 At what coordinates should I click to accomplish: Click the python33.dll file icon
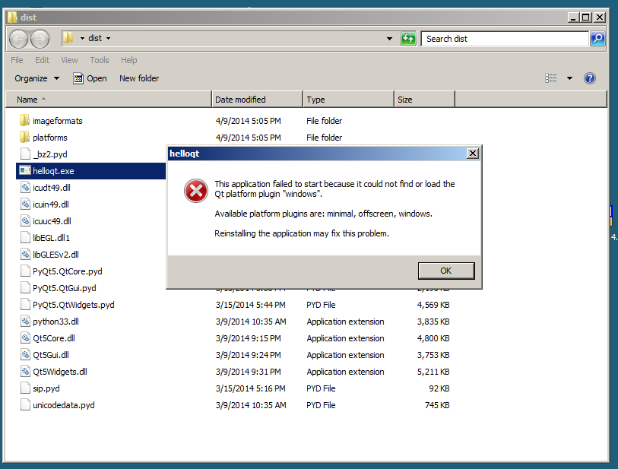point(25,322)
